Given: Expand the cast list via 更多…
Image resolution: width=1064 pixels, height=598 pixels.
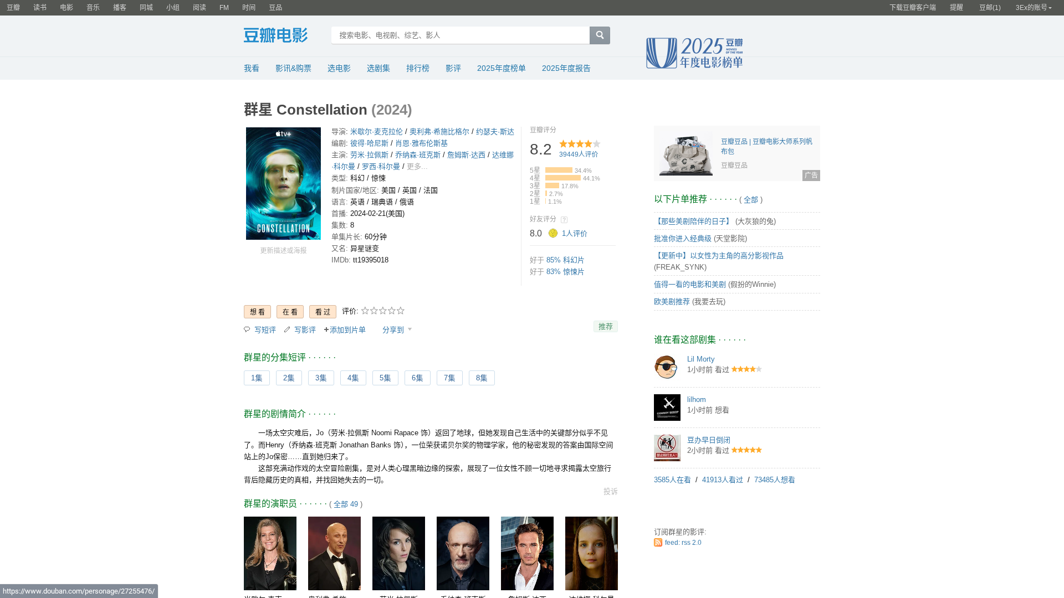Looking at the screenshot, I should coord(417,167).
